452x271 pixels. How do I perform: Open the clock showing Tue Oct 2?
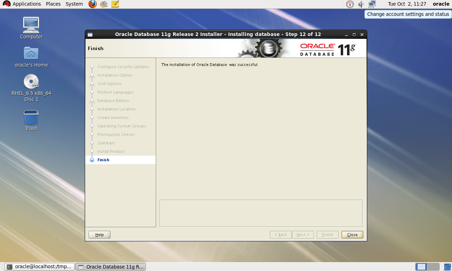(407, 4)
